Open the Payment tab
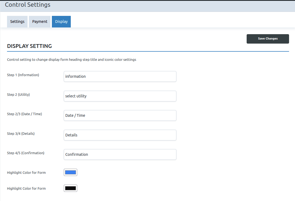This screenshot has height=201, width=295. (x=40, y=22)
